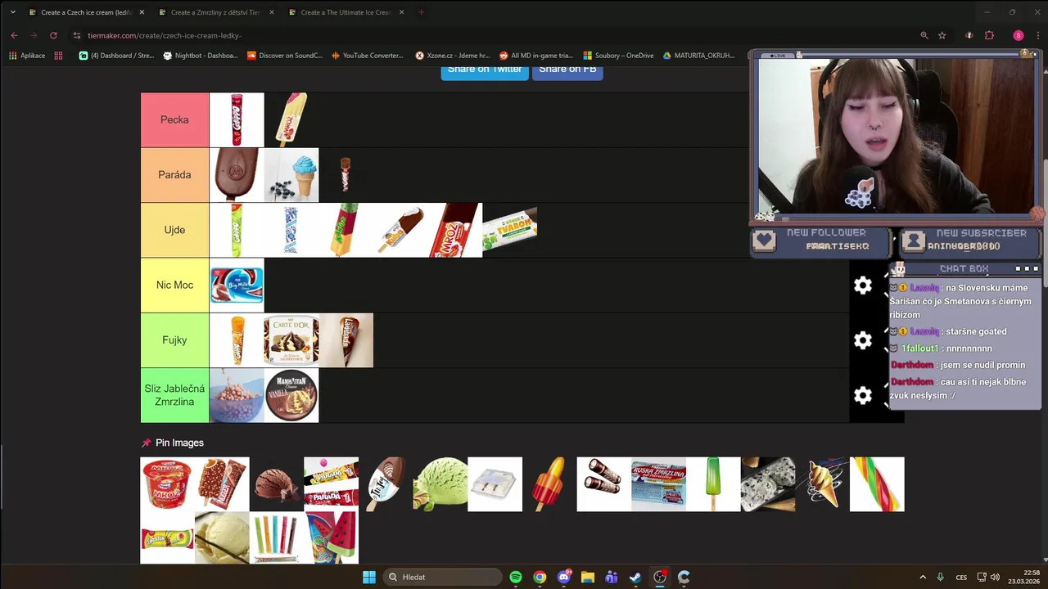Pick the Manhattan Vanilla tub image

(x=291, y=395)
